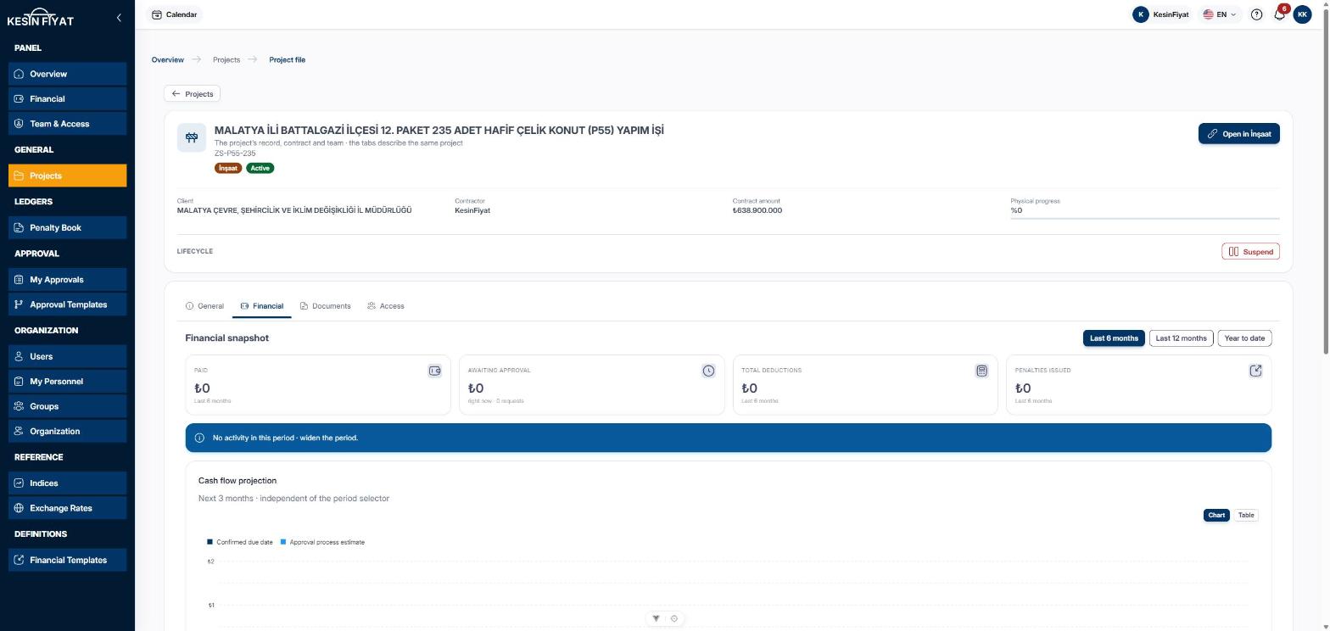Switch cash flow view to Table
Screen dimensions: 1330x631
coord(1245,515)
